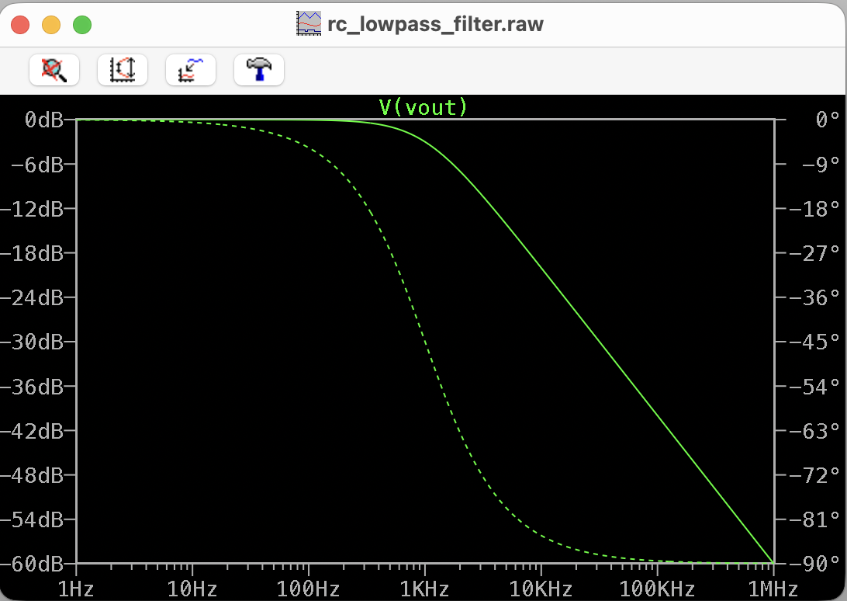Click the 100Hz frequency axis label
Viewport: 847px width, 601px height.
309,589
